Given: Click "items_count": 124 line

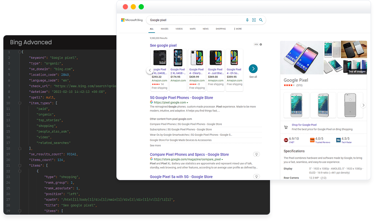Looking at the screenshot, I should coord(47,160).
